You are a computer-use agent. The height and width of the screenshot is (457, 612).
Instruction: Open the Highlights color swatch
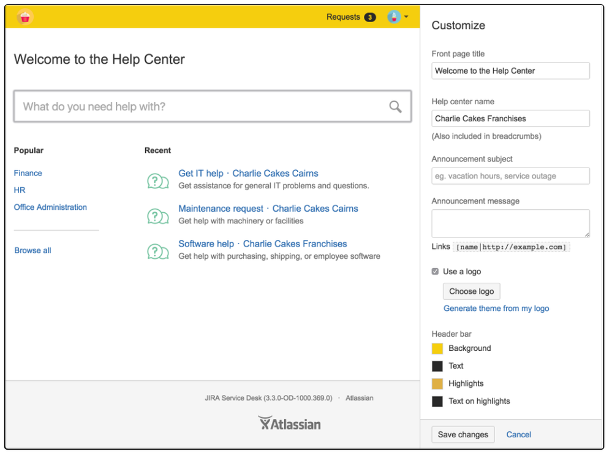[x=437, y=384]
